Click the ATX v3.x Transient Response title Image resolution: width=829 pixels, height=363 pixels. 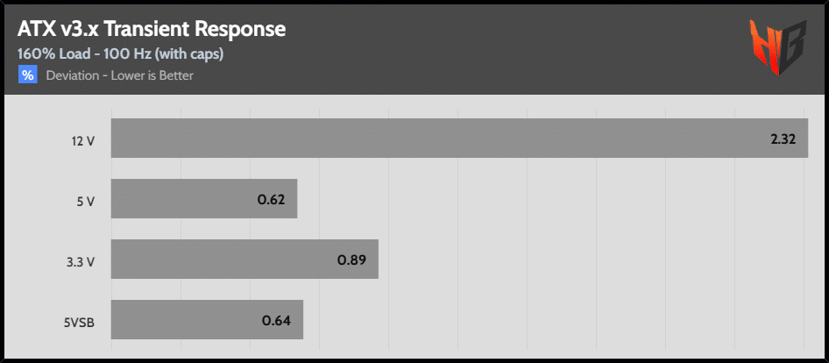152,29
